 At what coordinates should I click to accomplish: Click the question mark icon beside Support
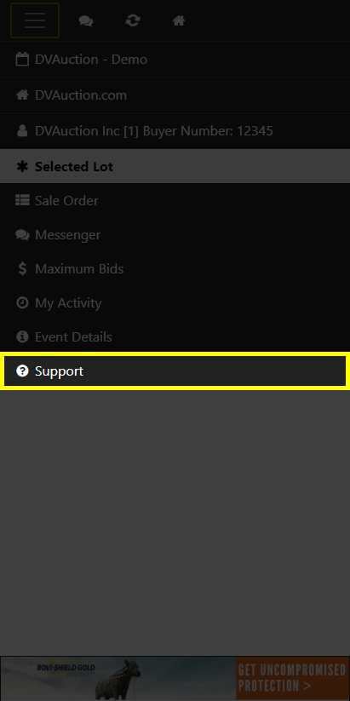coord(22,371)
